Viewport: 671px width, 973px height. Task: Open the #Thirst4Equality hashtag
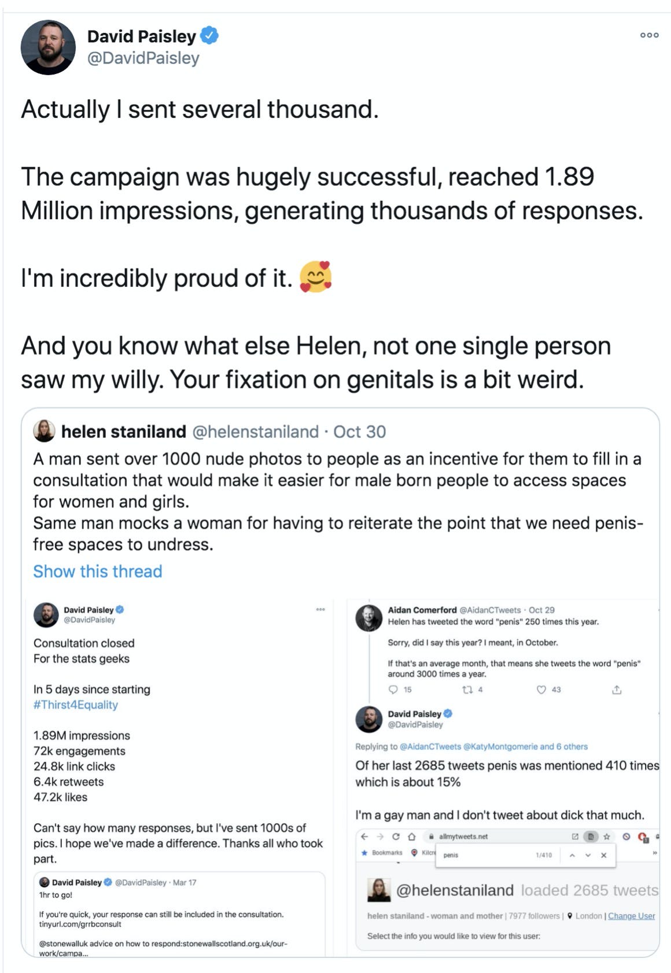tap(76, 705)
